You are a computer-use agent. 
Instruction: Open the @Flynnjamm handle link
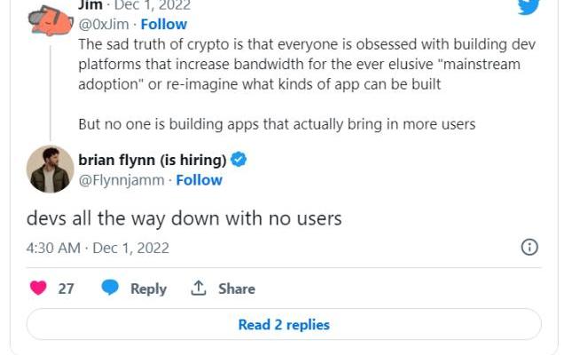point(121,180)
